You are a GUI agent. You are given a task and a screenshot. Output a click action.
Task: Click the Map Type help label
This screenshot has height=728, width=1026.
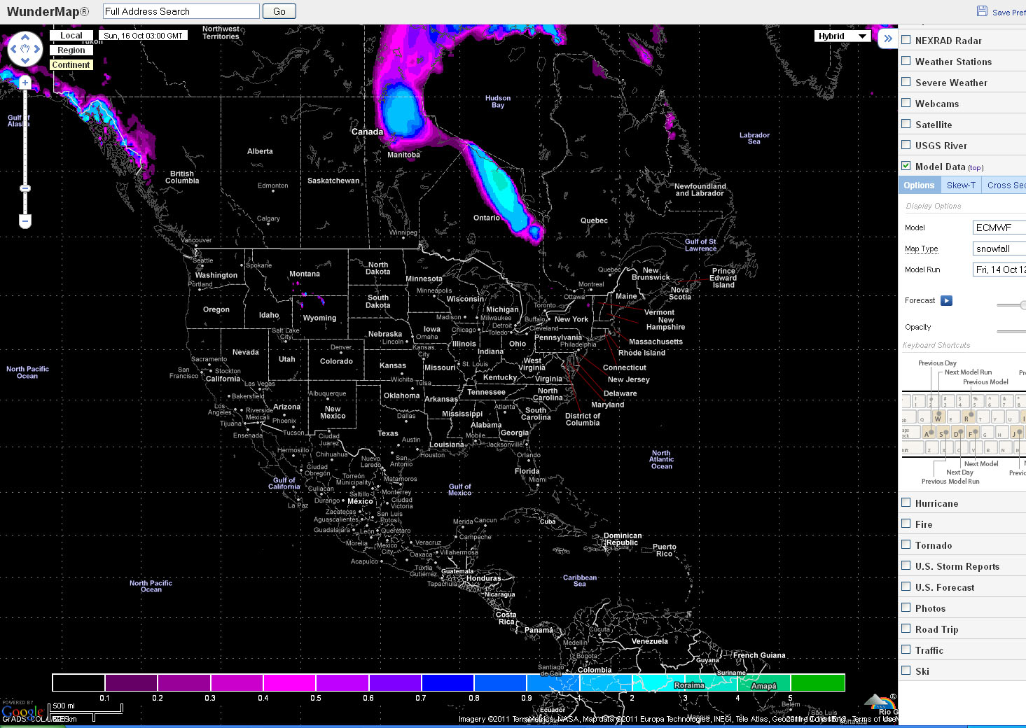(921, 249)
